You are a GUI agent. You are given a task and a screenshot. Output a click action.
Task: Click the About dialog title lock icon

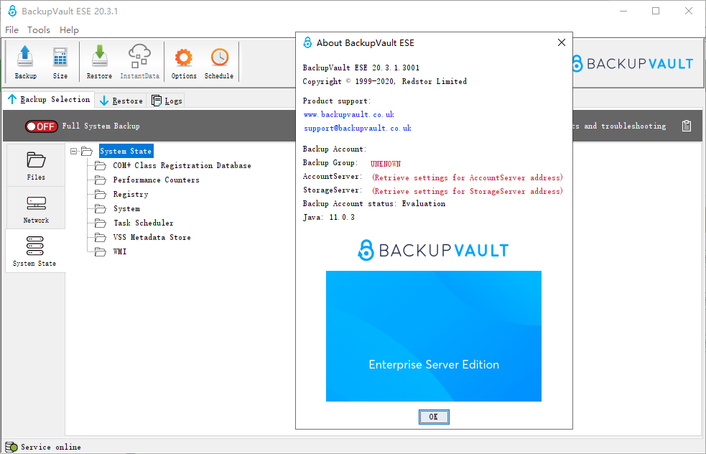tap(307, 43)
